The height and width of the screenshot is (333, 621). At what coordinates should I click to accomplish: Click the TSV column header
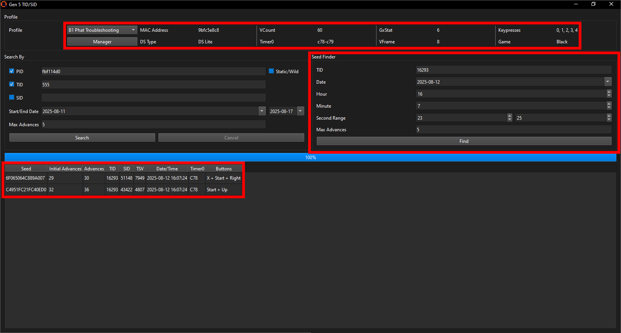(140, 169)
